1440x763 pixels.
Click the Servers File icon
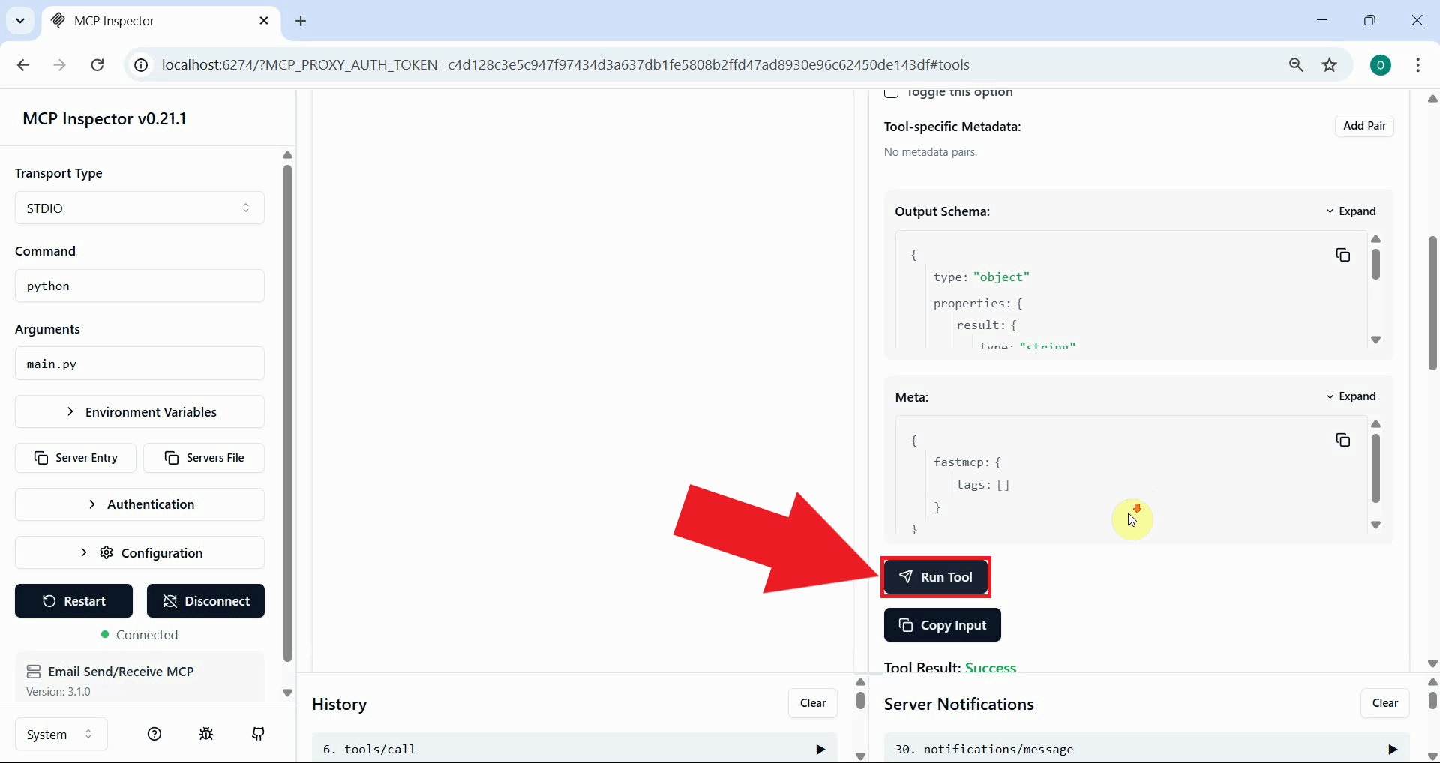tap(172, 458)
